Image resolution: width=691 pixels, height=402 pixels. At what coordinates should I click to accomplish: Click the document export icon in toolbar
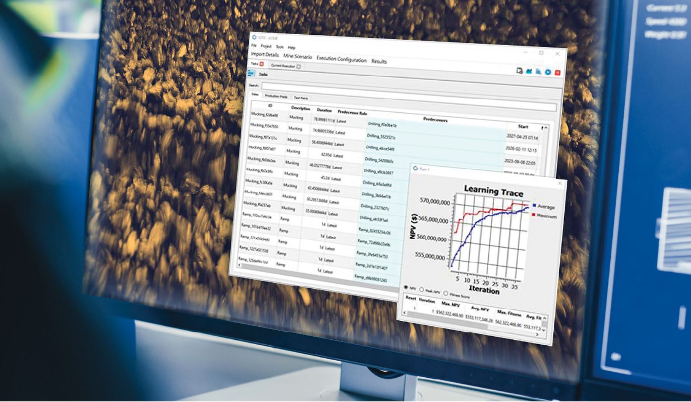coord(519,70)
